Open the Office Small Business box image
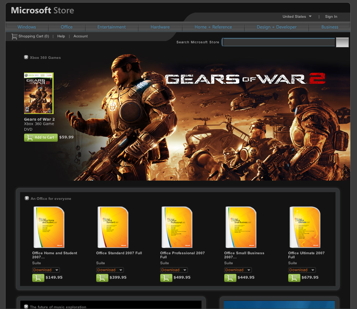The width and height of the screenshot is (357, 309). 241,227
